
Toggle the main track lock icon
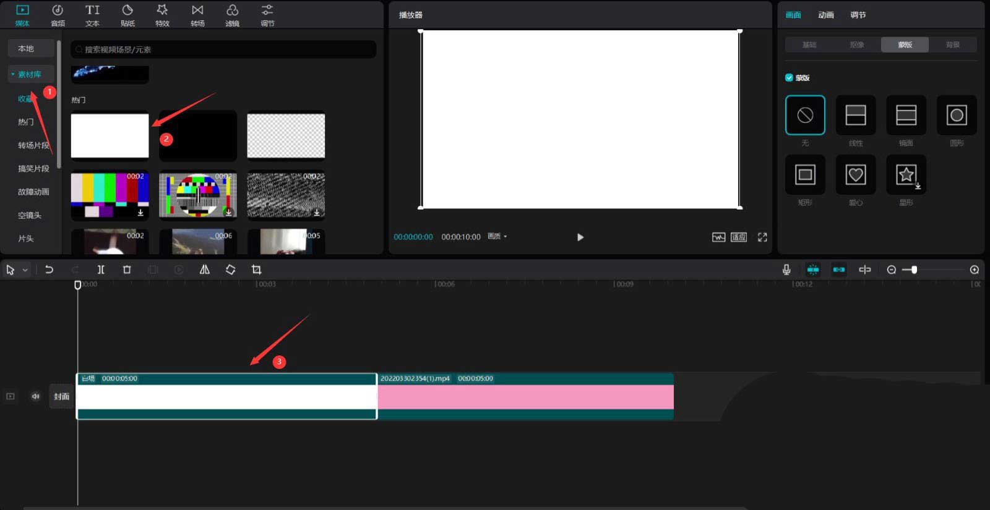coord(11,396)
